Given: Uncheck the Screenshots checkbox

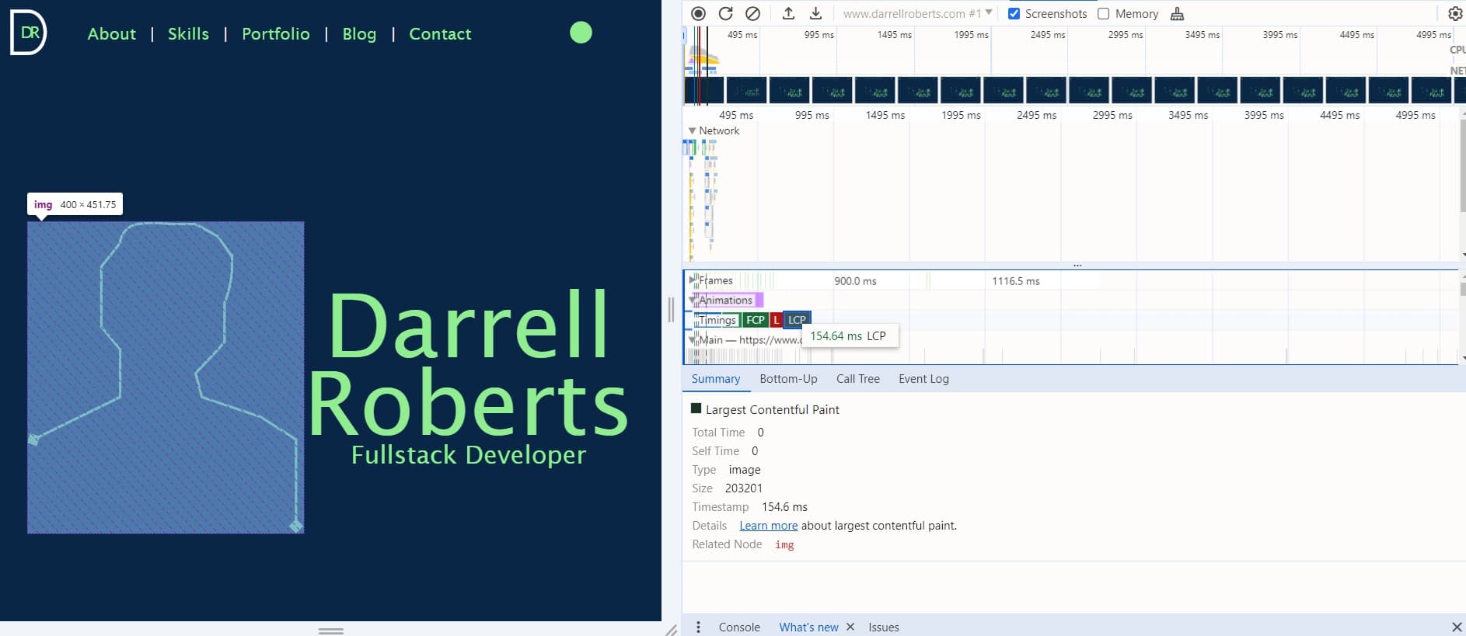Looking at the screenshot, I should click(x=1014, y=13).
